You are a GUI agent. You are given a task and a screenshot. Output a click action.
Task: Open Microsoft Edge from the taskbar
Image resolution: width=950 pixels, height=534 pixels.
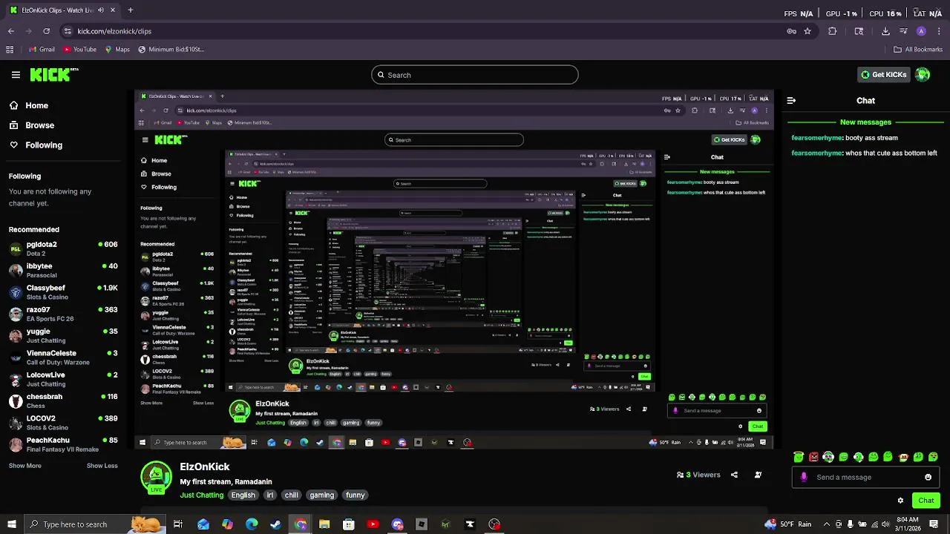point(252,524)
